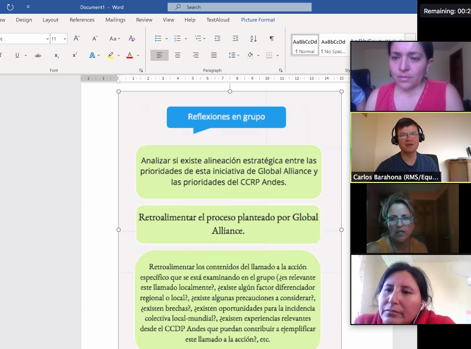Apply the Normal style

305,45
